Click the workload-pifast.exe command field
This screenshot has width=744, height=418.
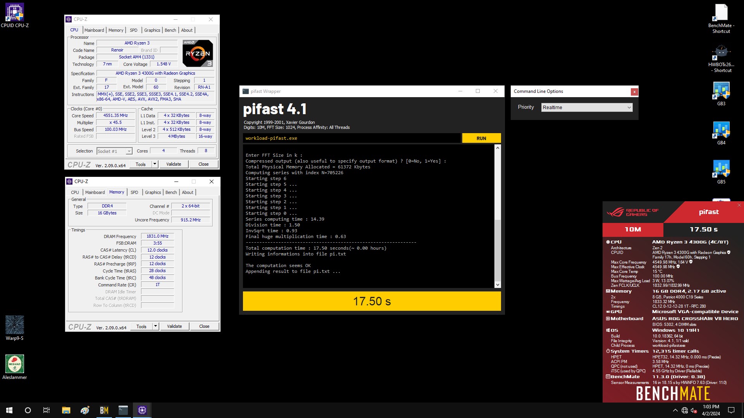[352, 138]
